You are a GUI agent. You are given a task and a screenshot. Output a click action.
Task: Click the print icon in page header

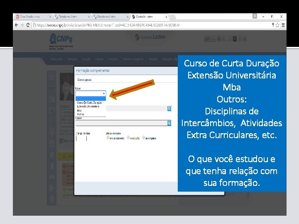[219, 39]
